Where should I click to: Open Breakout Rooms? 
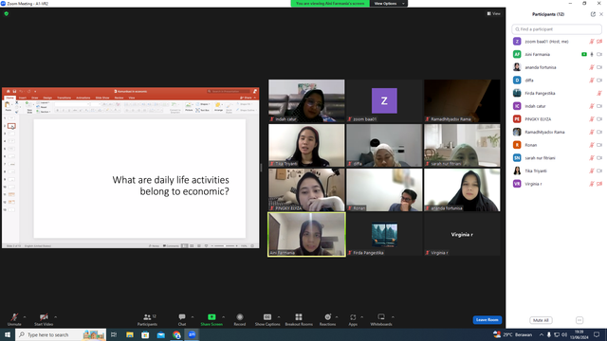[299, 319]
